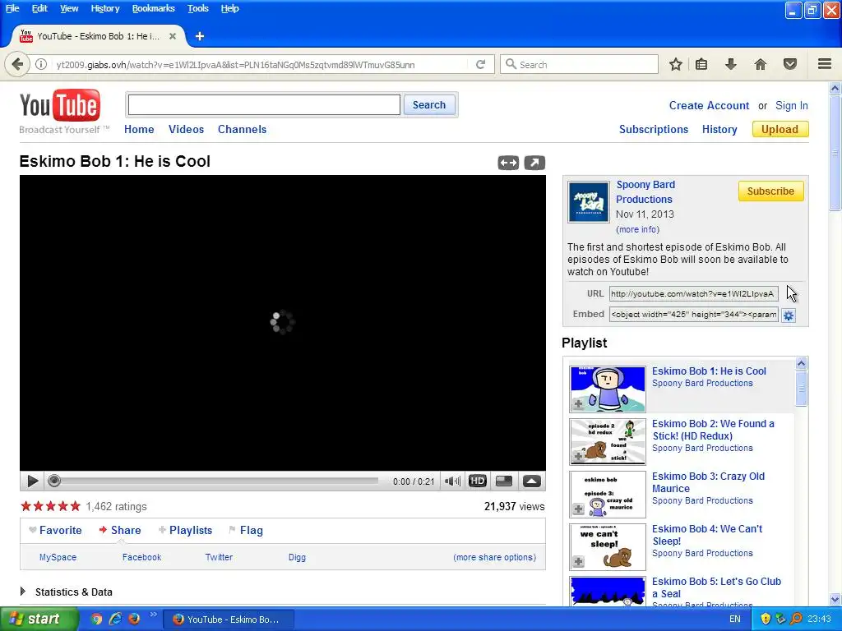Open a new browser tab
Image resolution: width=842 pixels, height=631 pixels.
click(x=200, y=36)
